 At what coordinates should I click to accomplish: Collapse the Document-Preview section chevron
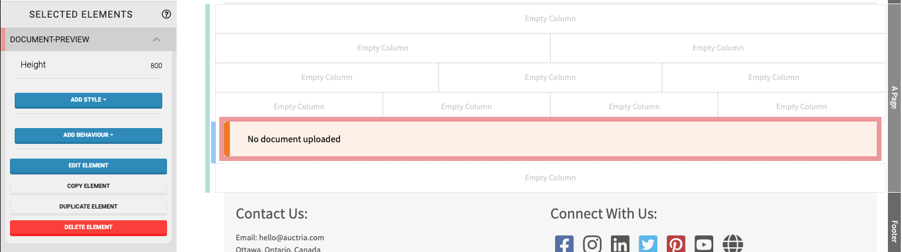[156, 39]
